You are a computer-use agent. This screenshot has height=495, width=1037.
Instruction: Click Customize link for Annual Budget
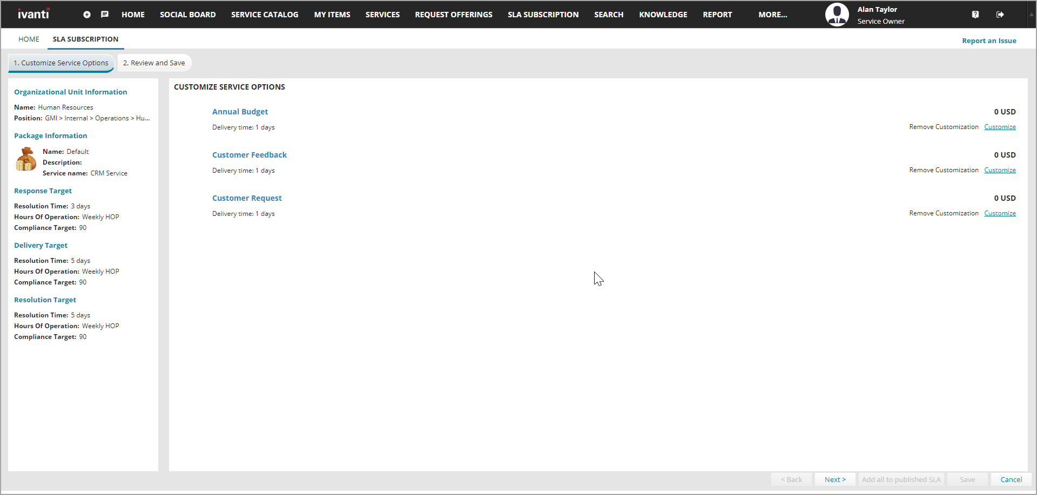tap(999, 127)
